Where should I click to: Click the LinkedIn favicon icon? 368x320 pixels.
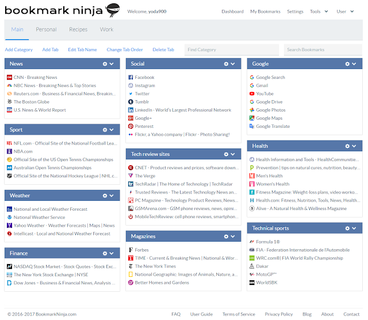click(x=131, y=110)
